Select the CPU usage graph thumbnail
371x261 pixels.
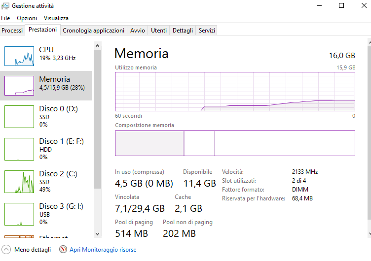[x=19, y=56]
